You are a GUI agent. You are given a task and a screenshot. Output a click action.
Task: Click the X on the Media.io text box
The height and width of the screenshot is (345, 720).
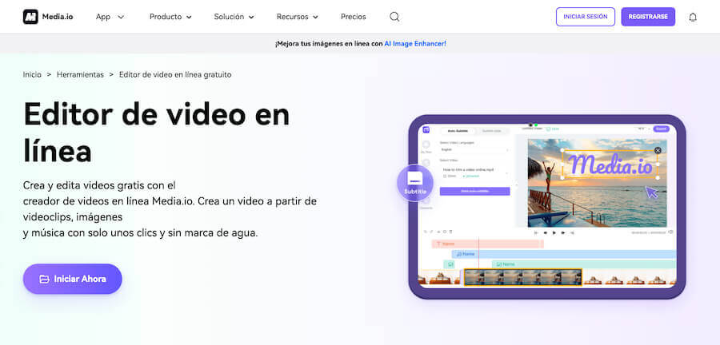click(x=658, y=150)
